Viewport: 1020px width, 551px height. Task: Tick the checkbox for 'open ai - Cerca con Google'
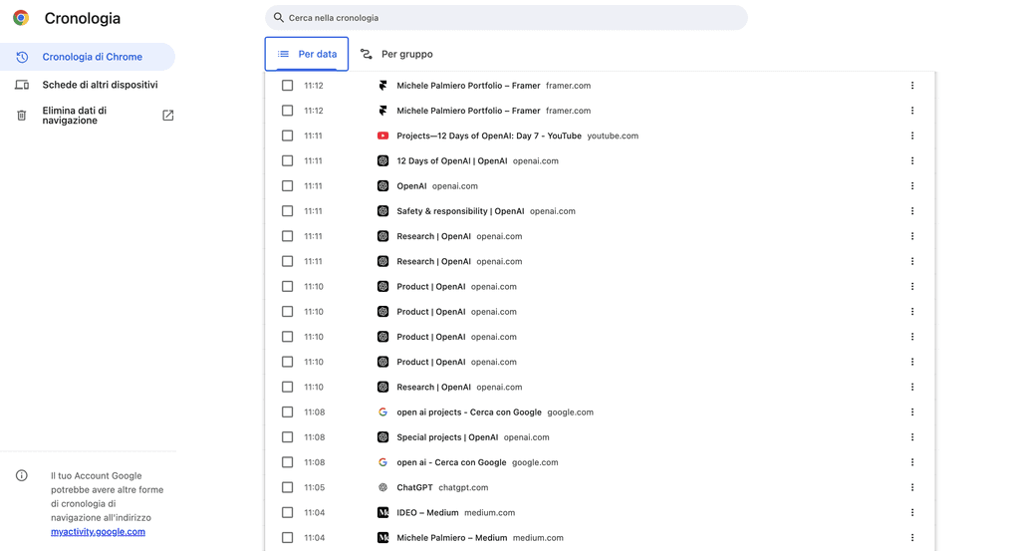pos(287,462)
